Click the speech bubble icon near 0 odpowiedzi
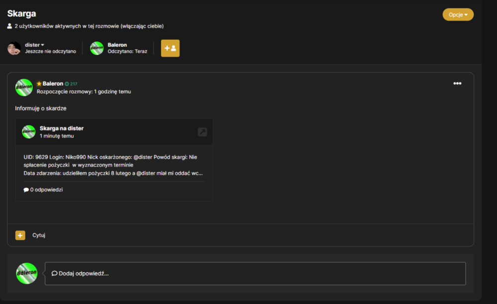Image resolution: width=497 pixels, height=304 pixels. [x=26, y=190]
